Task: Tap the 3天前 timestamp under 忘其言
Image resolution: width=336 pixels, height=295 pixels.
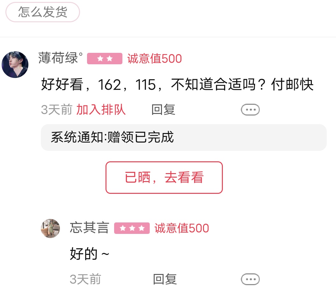Action: click(85, 279)
